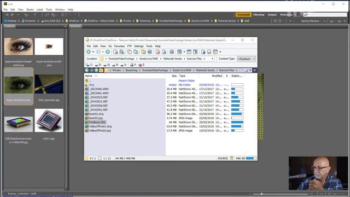
Task: Open disconnected drive Z: from the drive bar
Action: click(x=141, y=65)
